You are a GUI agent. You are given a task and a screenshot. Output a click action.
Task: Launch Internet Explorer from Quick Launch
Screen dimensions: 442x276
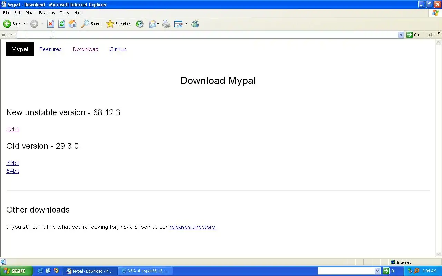pos(40,271)
